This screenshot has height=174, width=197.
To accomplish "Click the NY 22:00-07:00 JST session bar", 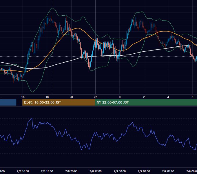I will 146,102.
